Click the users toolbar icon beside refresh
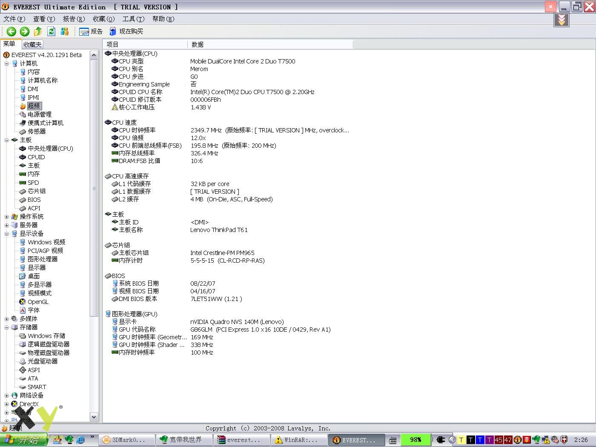The height and width of the screenshot is (447, 596). [x=64, y=32]
